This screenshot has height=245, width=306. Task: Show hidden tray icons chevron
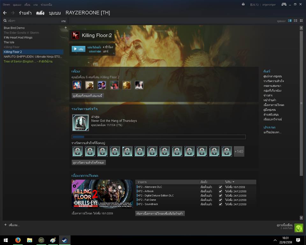(275, 240)
